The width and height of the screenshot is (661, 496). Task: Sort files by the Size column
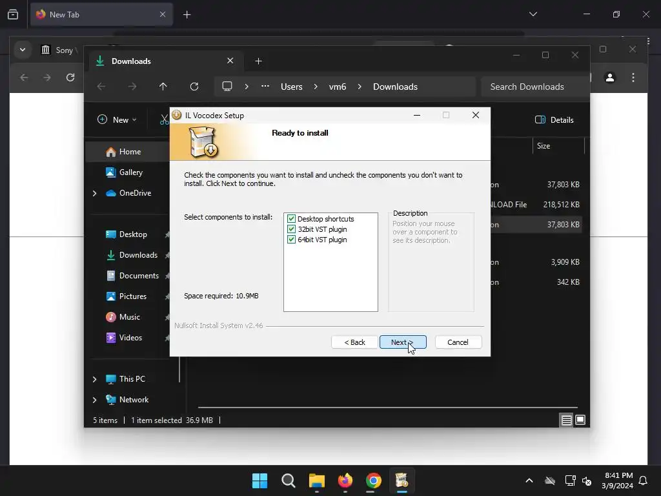pos(558,146)
